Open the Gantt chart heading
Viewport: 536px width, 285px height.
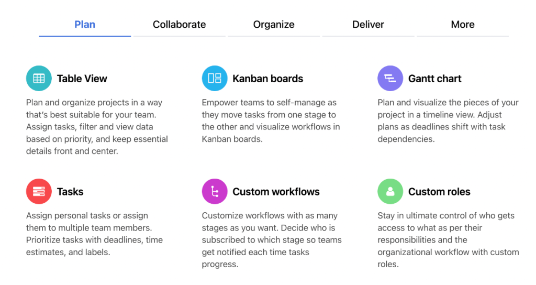point(435,79)
